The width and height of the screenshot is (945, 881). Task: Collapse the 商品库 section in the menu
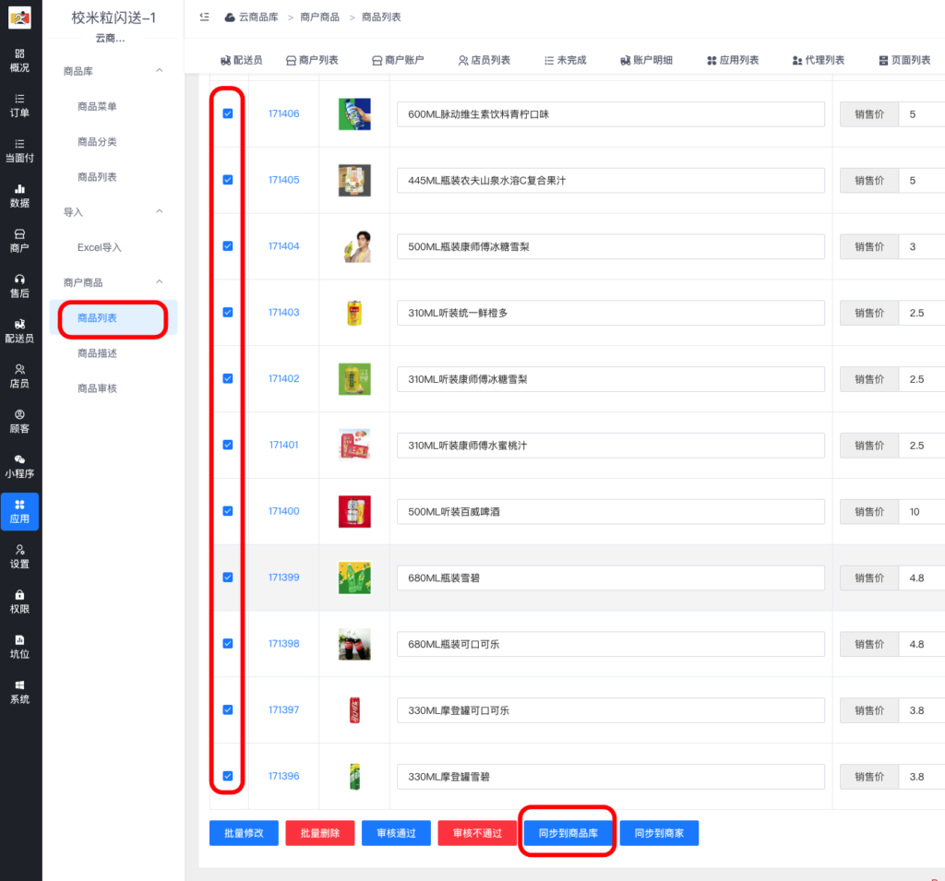click(x=113, y=70)
